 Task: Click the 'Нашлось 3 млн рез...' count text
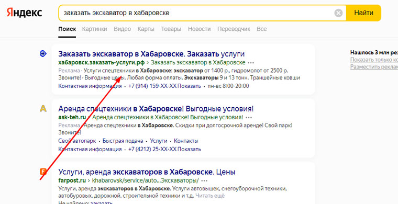[x=374, y=52]
